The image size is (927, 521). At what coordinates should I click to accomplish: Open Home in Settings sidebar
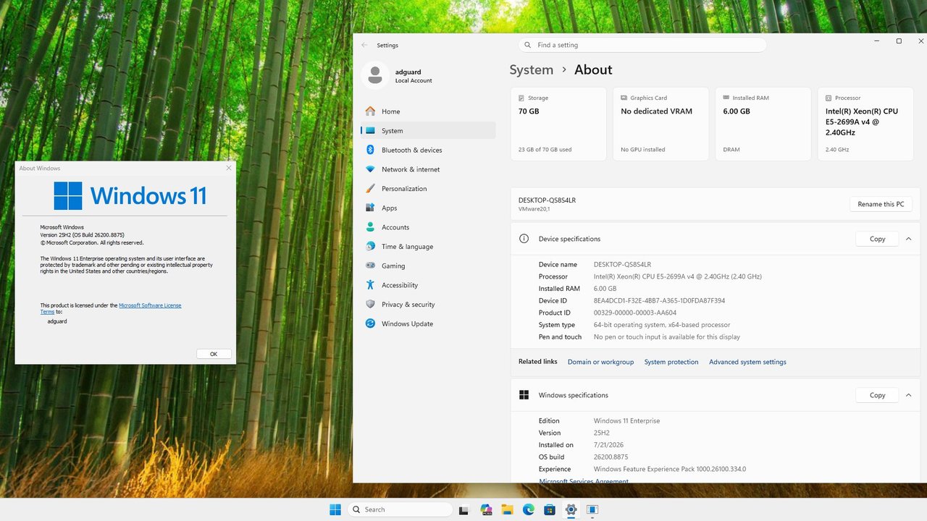tap(428, 111)
